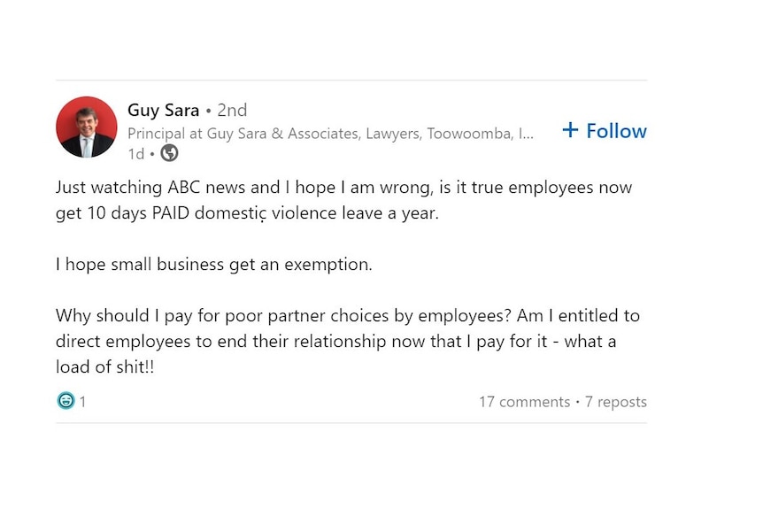Click the globe public visibility icon

169,153
